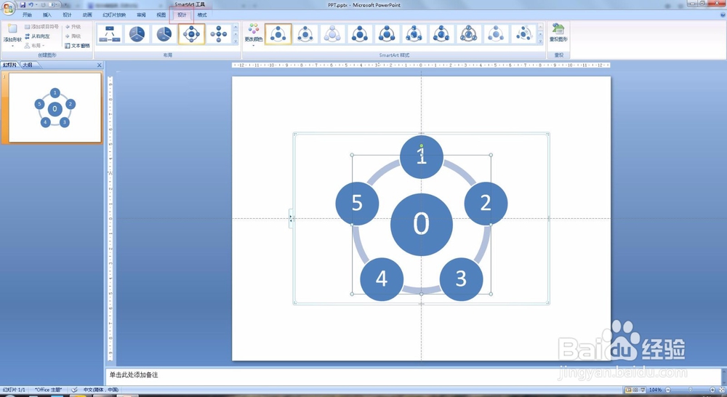Select the highlighted basic radial layout

191,34
